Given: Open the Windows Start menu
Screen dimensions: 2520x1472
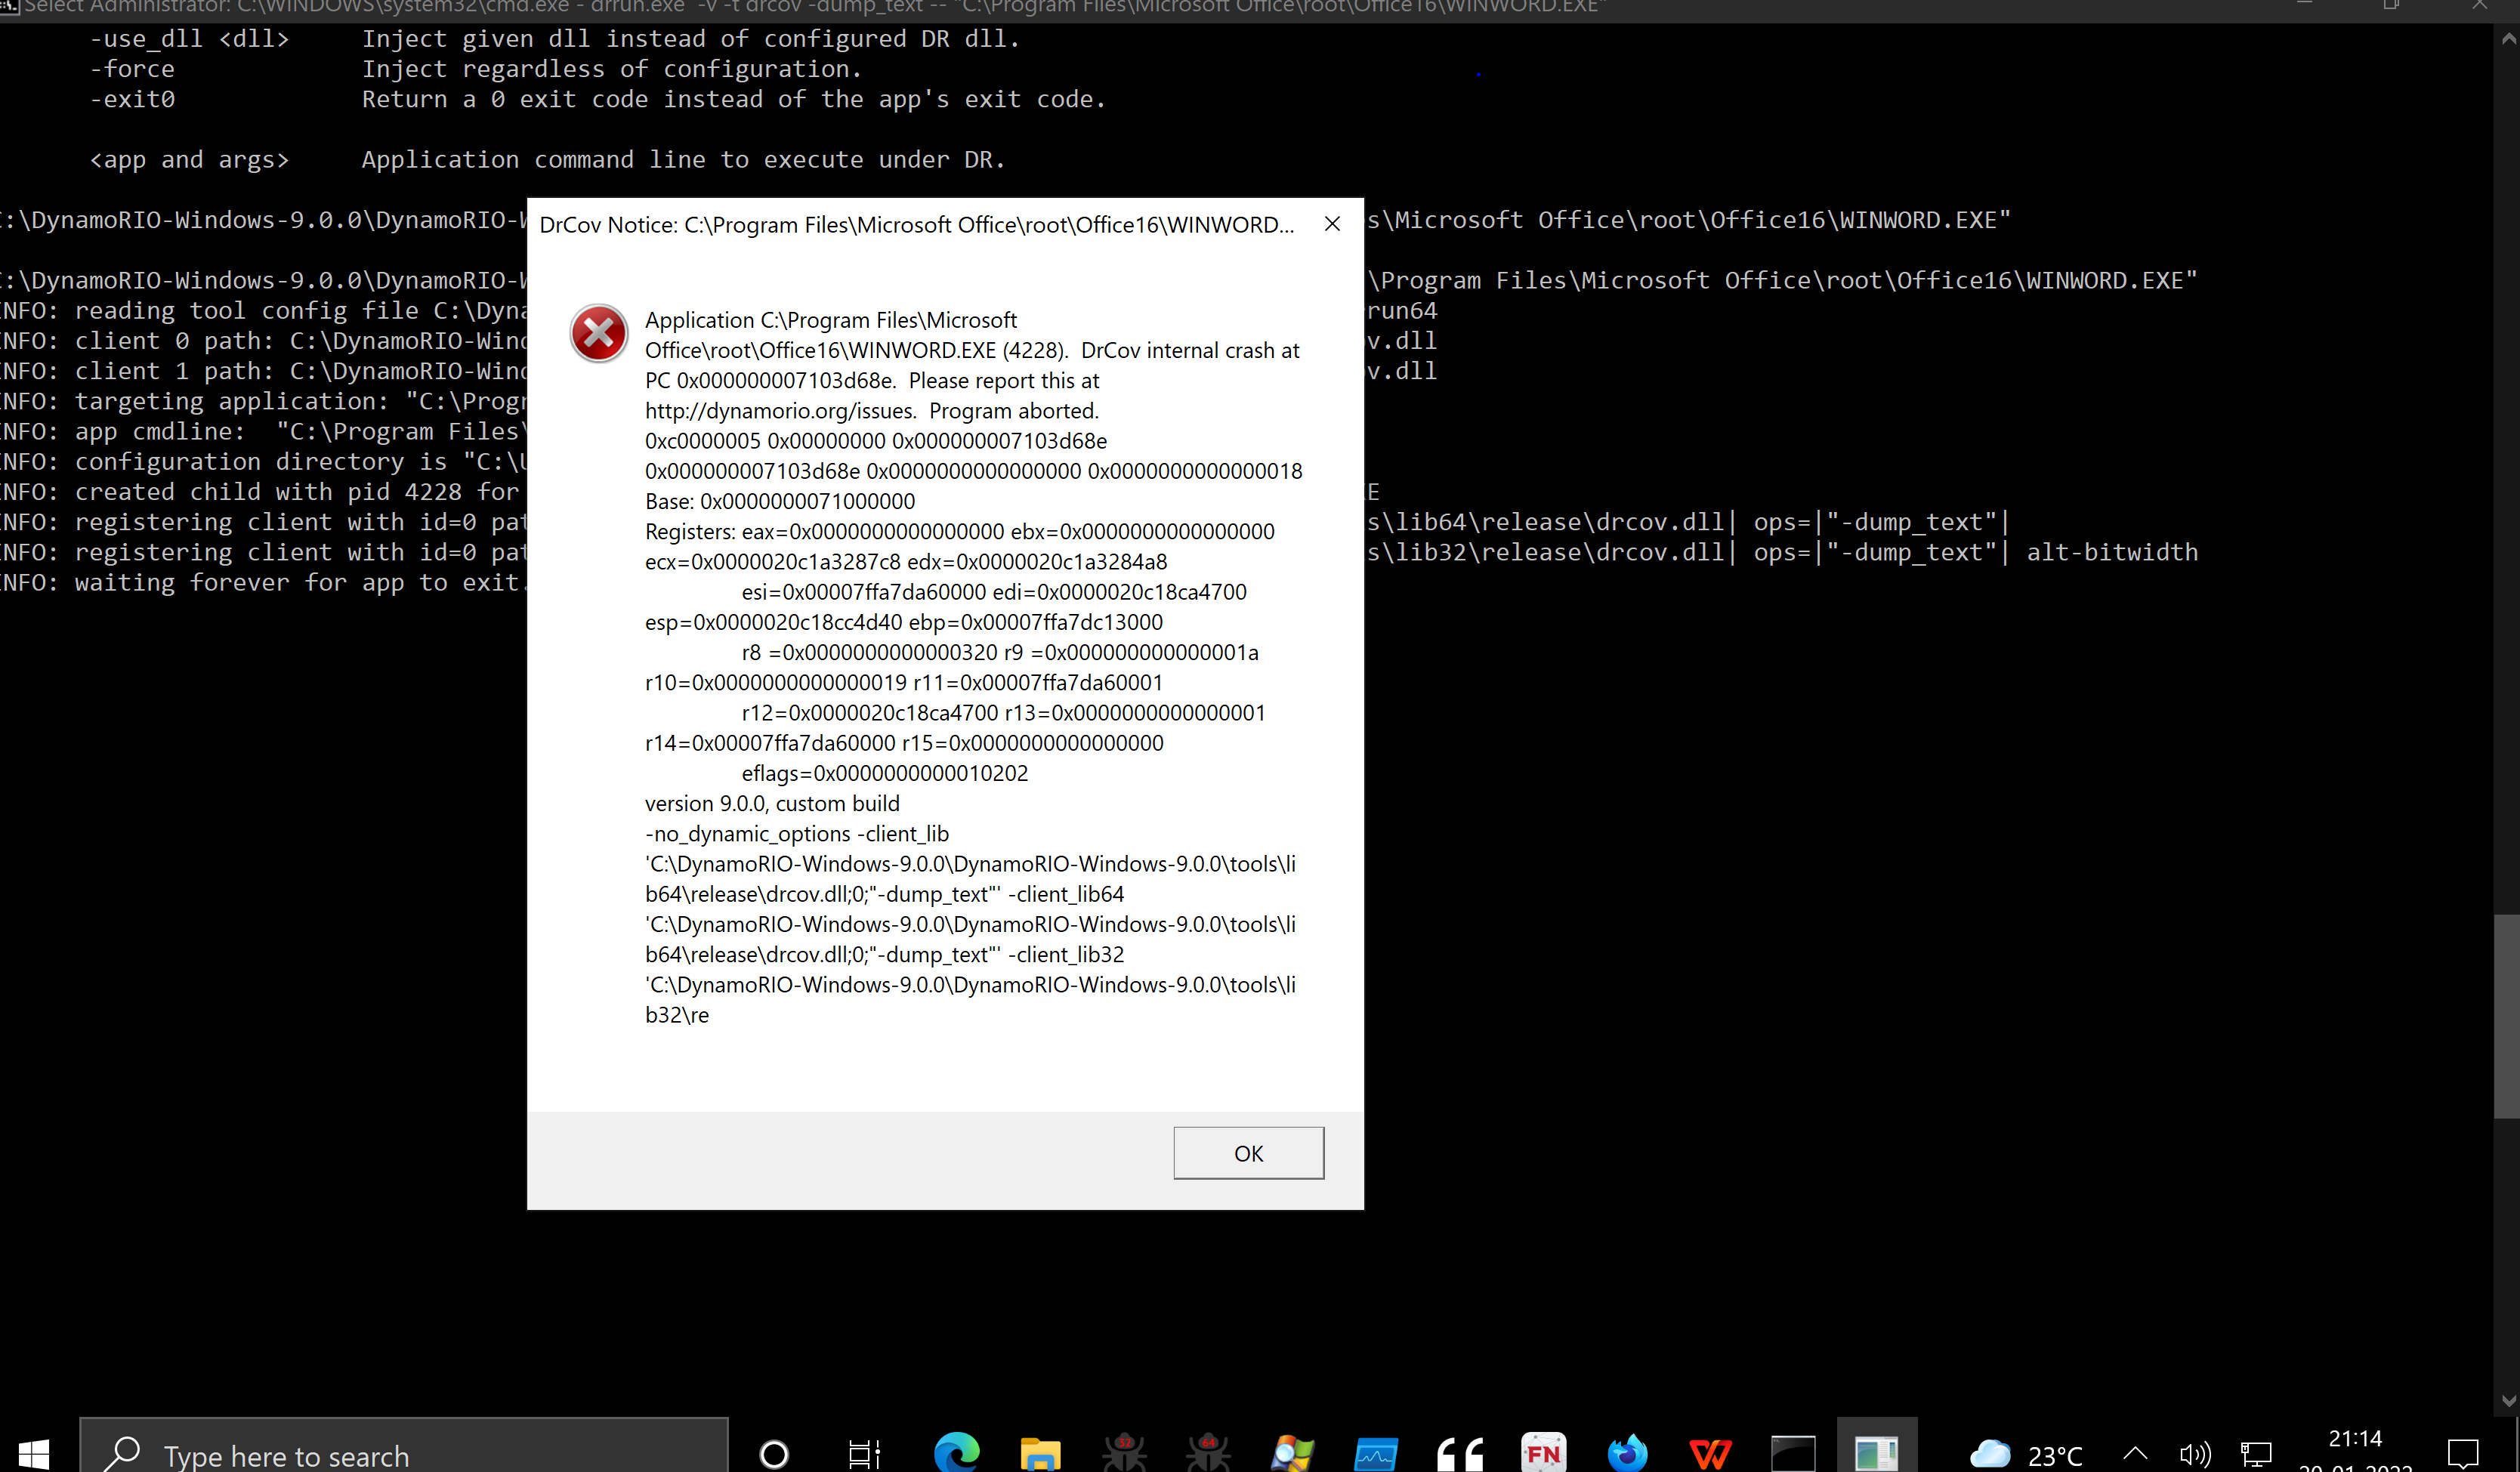Looking at the screenshot, I should pos(34,1453).
